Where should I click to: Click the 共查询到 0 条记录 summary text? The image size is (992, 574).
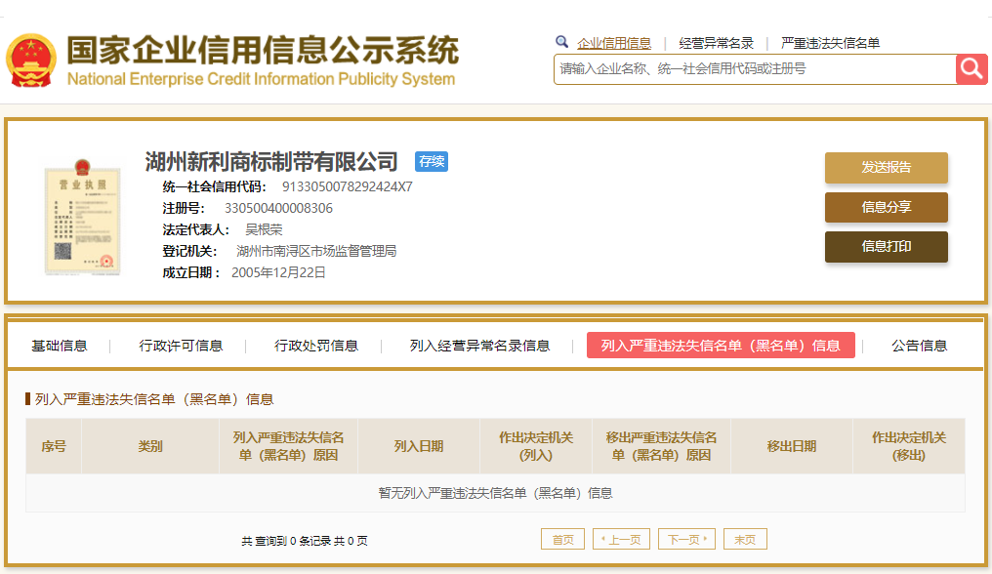[x=305, y=541]
